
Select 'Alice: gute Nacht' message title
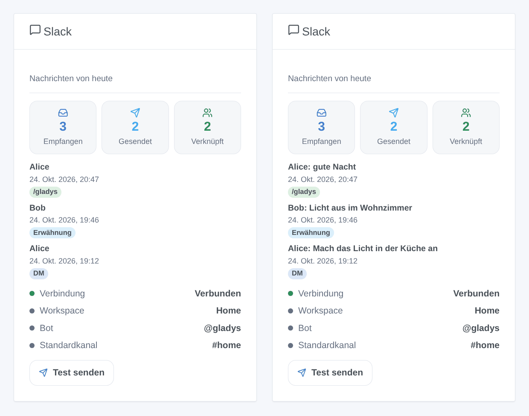[x=322, y=167]
